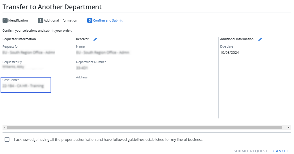Screen dimensions: 294x154
Task: Click the horizontal scrollbar thumb
Action: tap(144, 127)
